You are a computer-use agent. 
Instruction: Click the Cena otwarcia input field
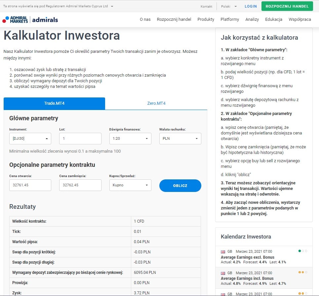click(30, 185)
